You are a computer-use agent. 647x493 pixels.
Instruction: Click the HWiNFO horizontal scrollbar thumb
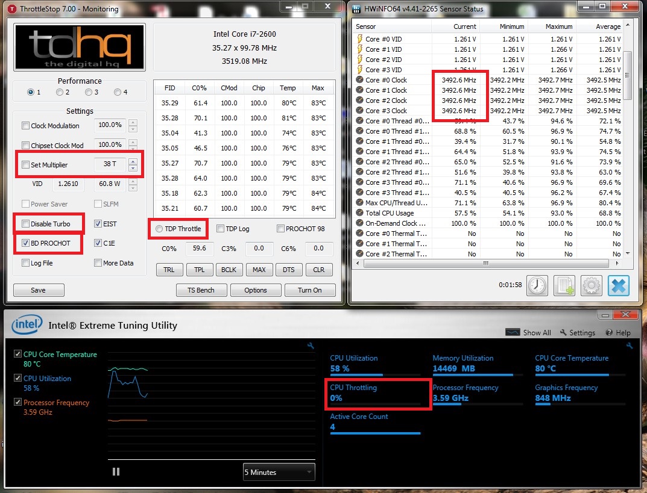point(485,263)
